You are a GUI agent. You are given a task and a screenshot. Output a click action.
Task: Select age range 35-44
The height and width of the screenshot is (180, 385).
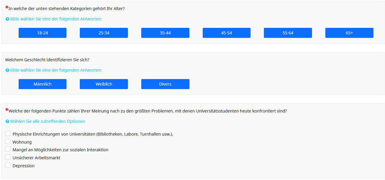click(x=165, y=33)
